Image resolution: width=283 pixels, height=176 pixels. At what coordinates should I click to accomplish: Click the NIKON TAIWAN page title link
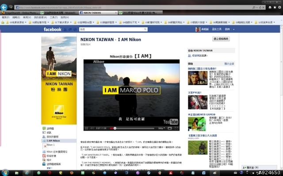pos(97,40)
